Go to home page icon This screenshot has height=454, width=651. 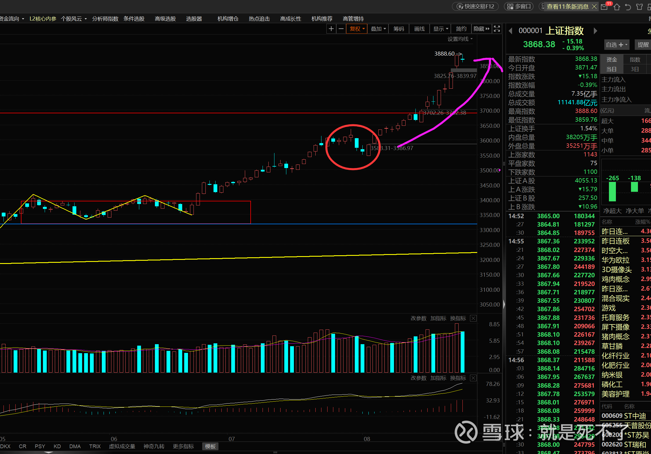tap(617, 7)
